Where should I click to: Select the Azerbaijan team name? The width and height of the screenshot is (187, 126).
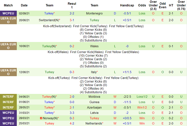point(94,107)
